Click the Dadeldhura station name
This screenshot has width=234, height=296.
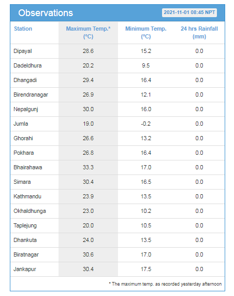tap(27, 65)
